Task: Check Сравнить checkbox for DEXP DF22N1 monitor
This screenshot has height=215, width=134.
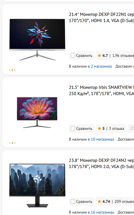Action: point(73,56)
